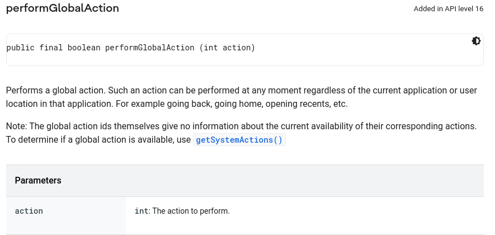The image size is (495, 235).
Task: Click 'The action to perform' description text
Action: click(x=191, y=211)
